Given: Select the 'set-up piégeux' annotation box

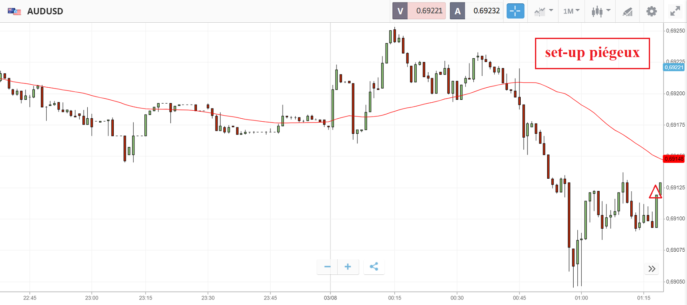Looking at the screenshot, I should click(x=592, y=53).
